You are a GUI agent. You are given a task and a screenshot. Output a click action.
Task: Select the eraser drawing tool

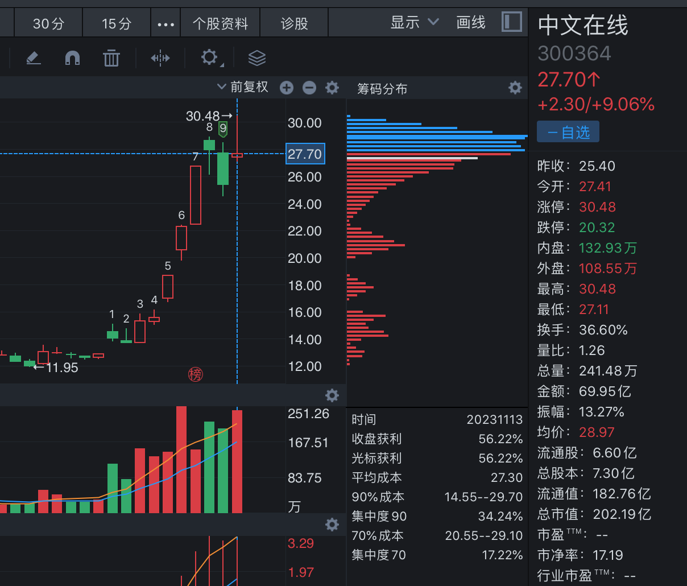point(34,58)
